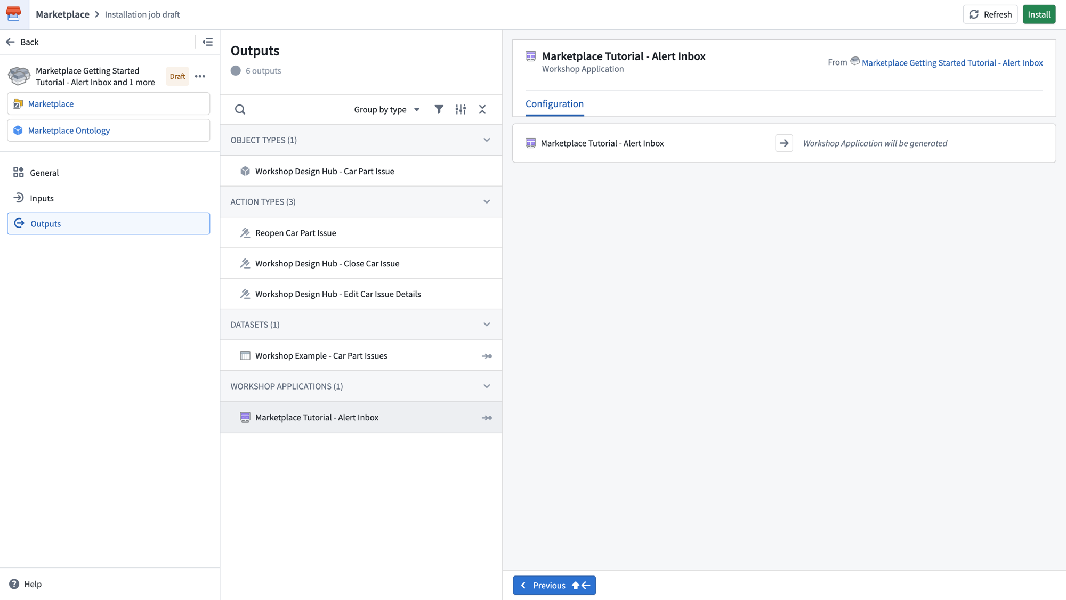
Task: Select the Outputs section
Action: [109, 224]
